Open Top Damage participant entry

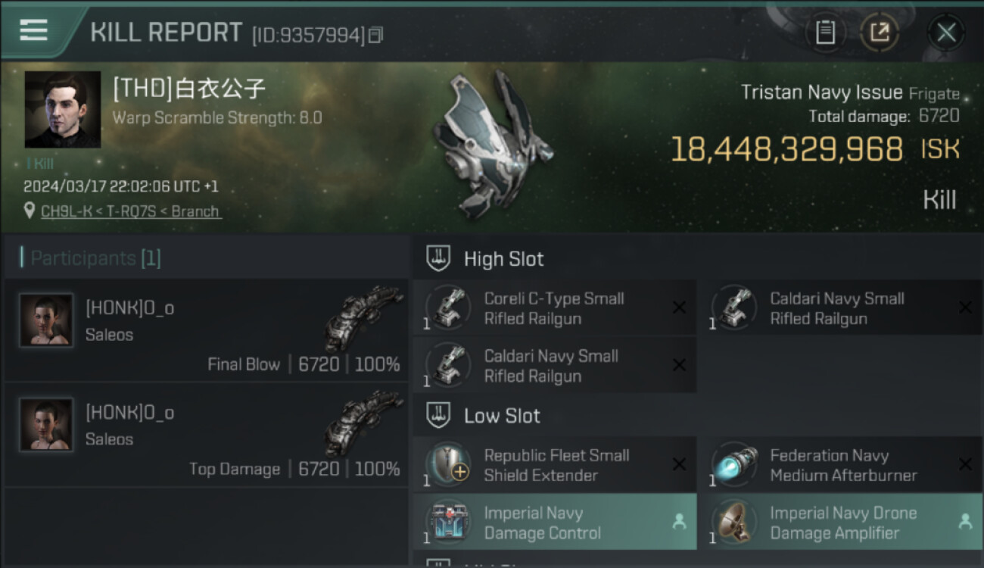[206, 435]
